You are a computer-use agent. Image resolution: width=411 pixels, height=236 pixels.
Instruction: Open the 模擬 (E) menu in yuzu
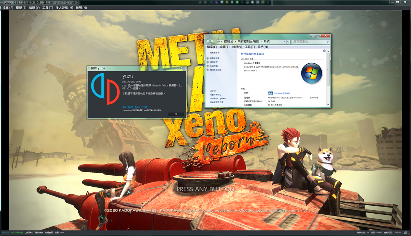pos(21,8)
